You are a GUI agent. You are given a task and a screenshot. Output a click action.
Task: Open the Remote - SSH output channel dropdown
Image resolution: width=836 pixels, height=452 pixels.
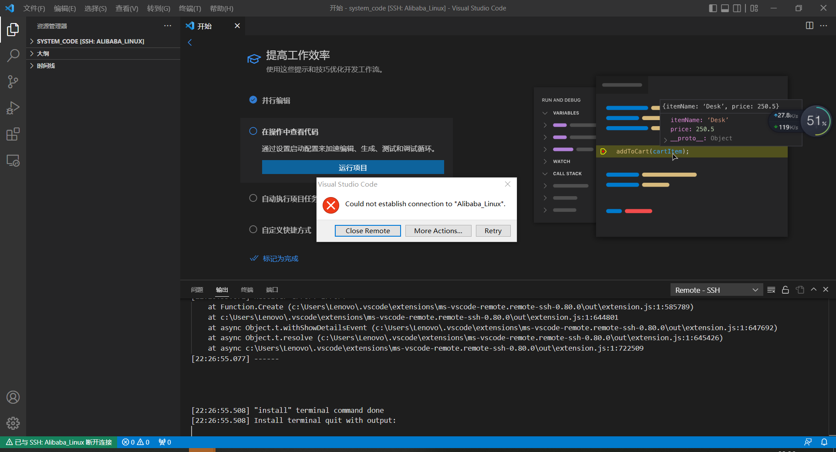coord(716,290)
